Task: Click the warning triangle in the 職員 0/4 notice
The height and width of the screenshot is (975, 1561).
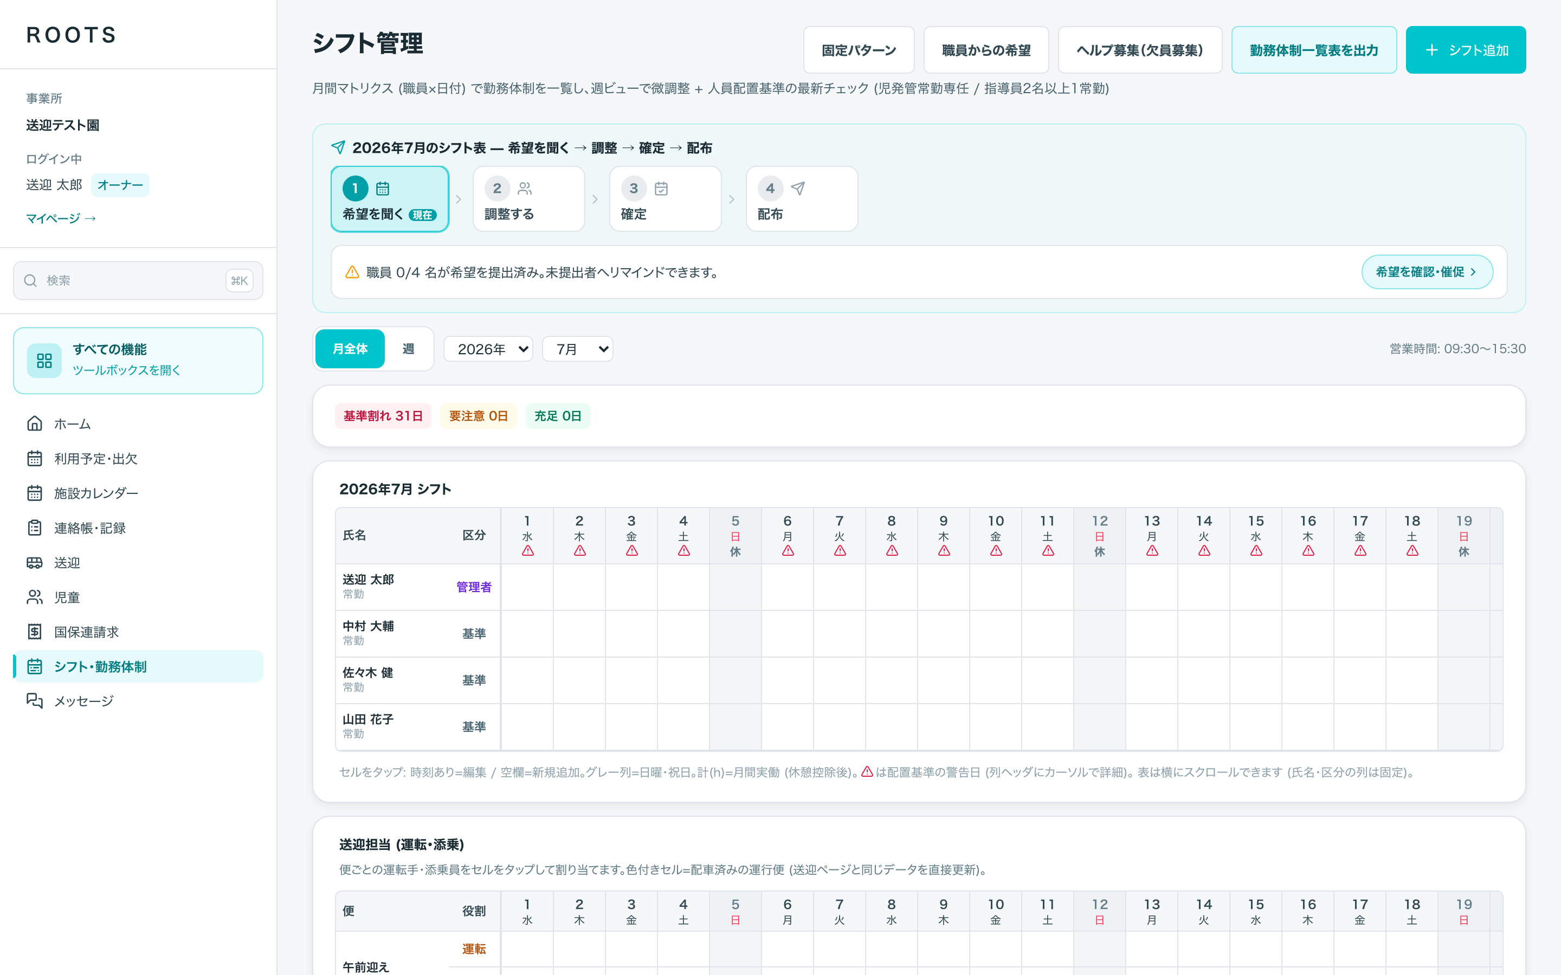Action: click(352, 273)
